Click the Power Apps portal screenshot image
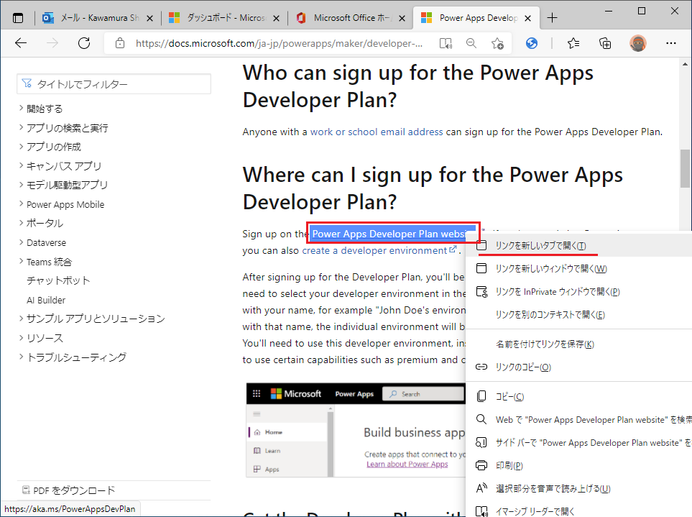The height and width of the screenshot is (517, 692). pos(356,430)
